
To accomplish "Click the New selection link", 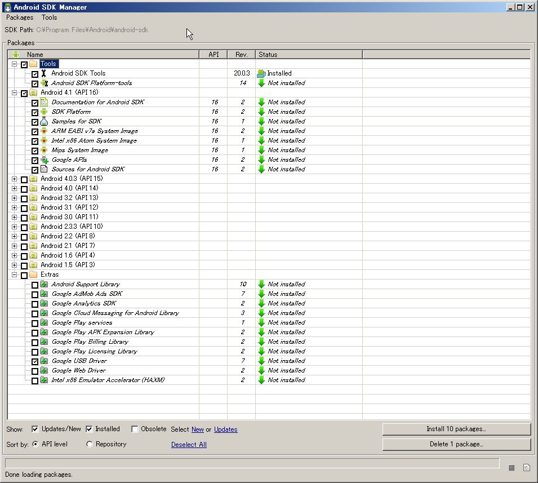I will 198,429.
